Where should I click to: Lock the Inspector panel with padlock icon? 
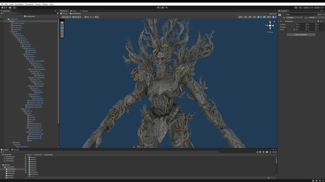pyautogui.click(x=321, y=11)
